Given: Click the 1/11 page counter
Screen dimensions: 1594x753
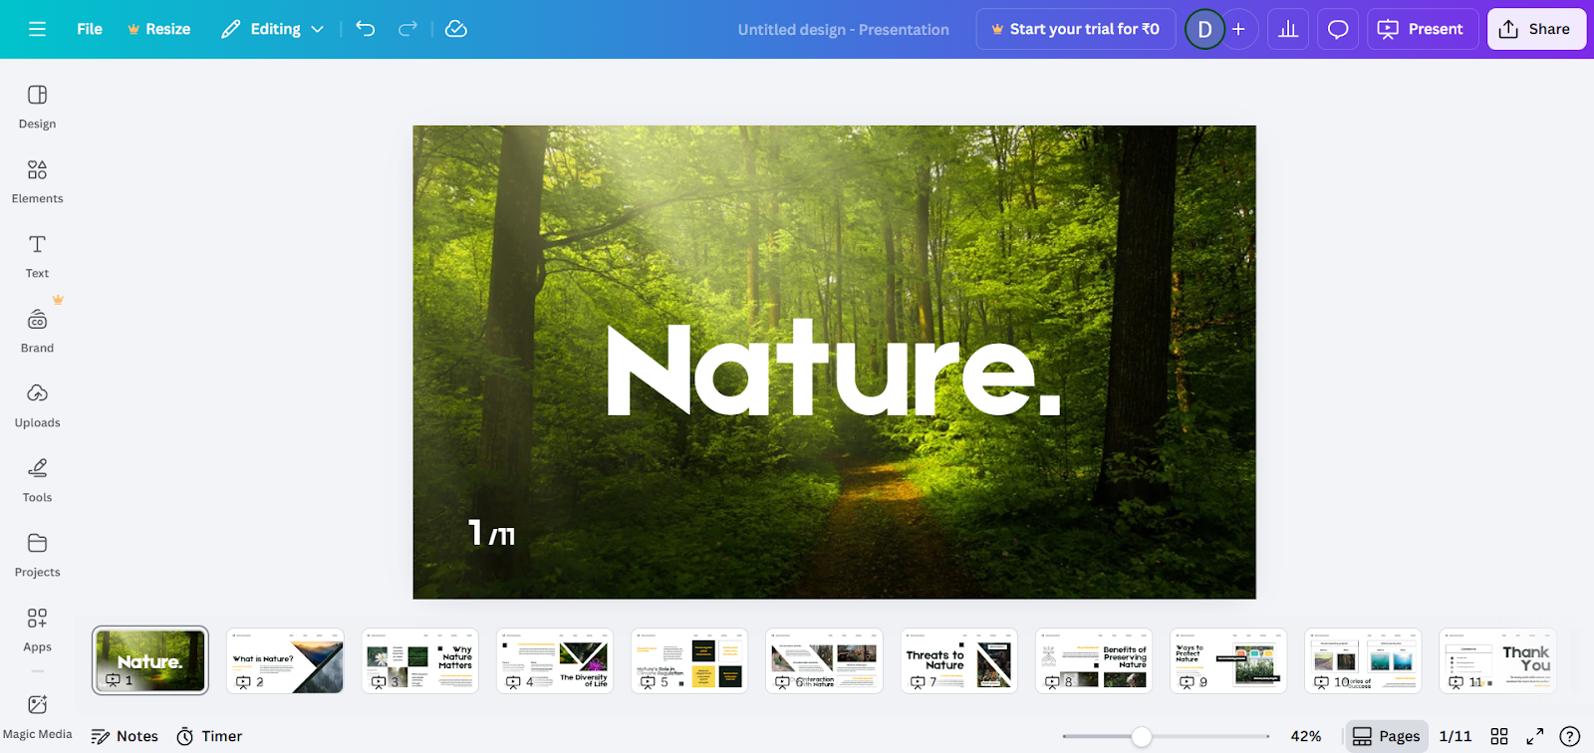Looking at the screenshot, I should click(1455, 736).
